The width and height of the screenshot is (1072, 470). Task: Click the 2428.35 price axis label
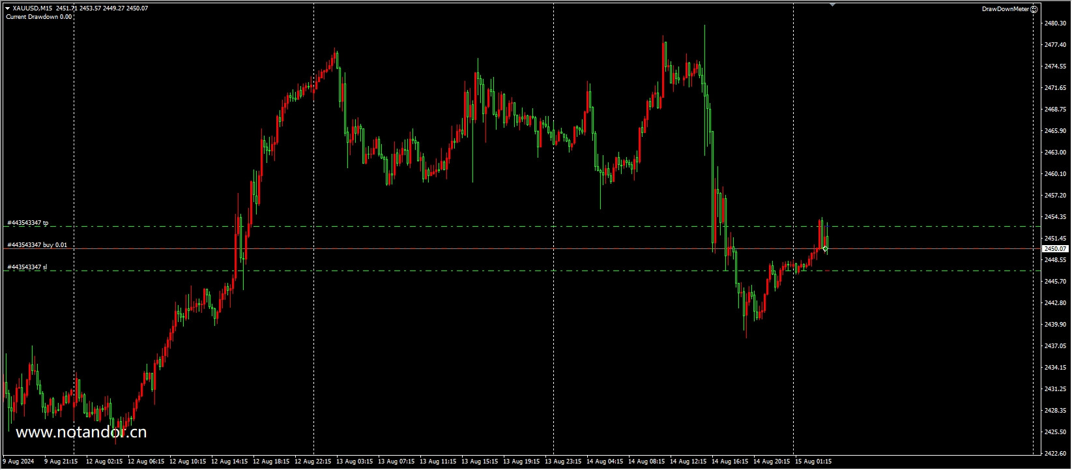pyautogui.click(x=1055, y=411)
